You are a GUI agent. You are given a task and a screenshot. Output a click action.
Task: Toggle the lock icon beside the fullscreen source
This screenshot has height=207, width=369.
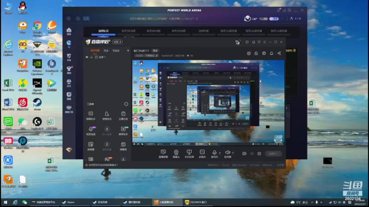tap(91, 57)
